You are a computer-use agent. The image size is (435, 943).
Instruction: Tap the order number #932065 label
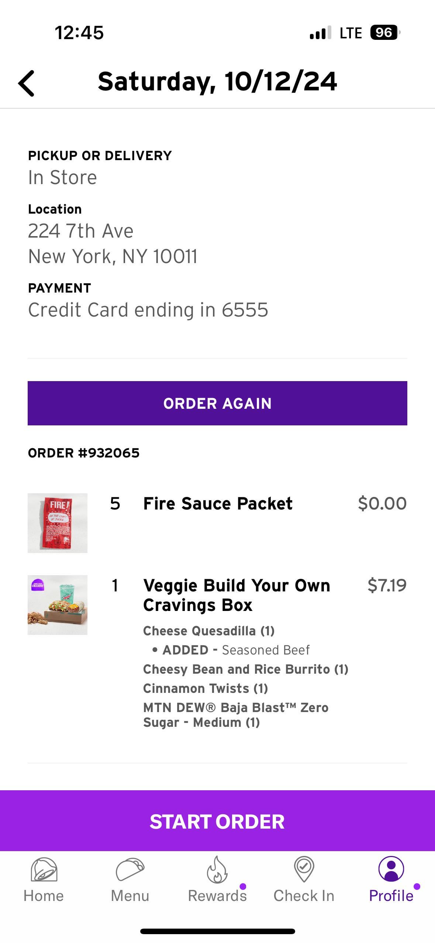pos(84,453)
